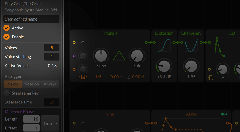Select the Always retrigger option
The image size is (240, 132).
[x=50, y=84]
